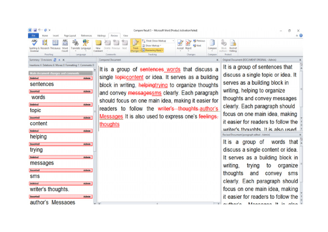328x232 pixels.
Task: Jump to Previous change in Changes group
Action: (199, 41)
